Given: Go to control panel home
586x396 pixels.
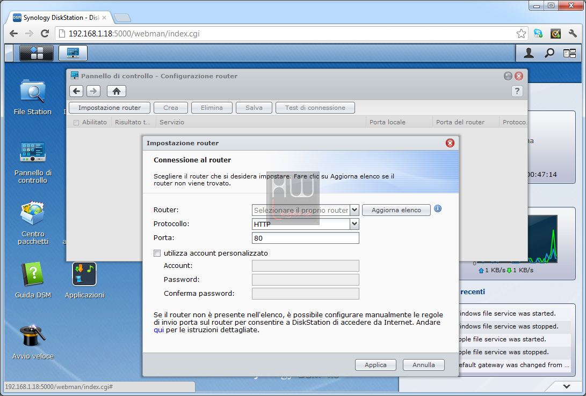Looking at the screenshot, I should [x=116, y=91].
